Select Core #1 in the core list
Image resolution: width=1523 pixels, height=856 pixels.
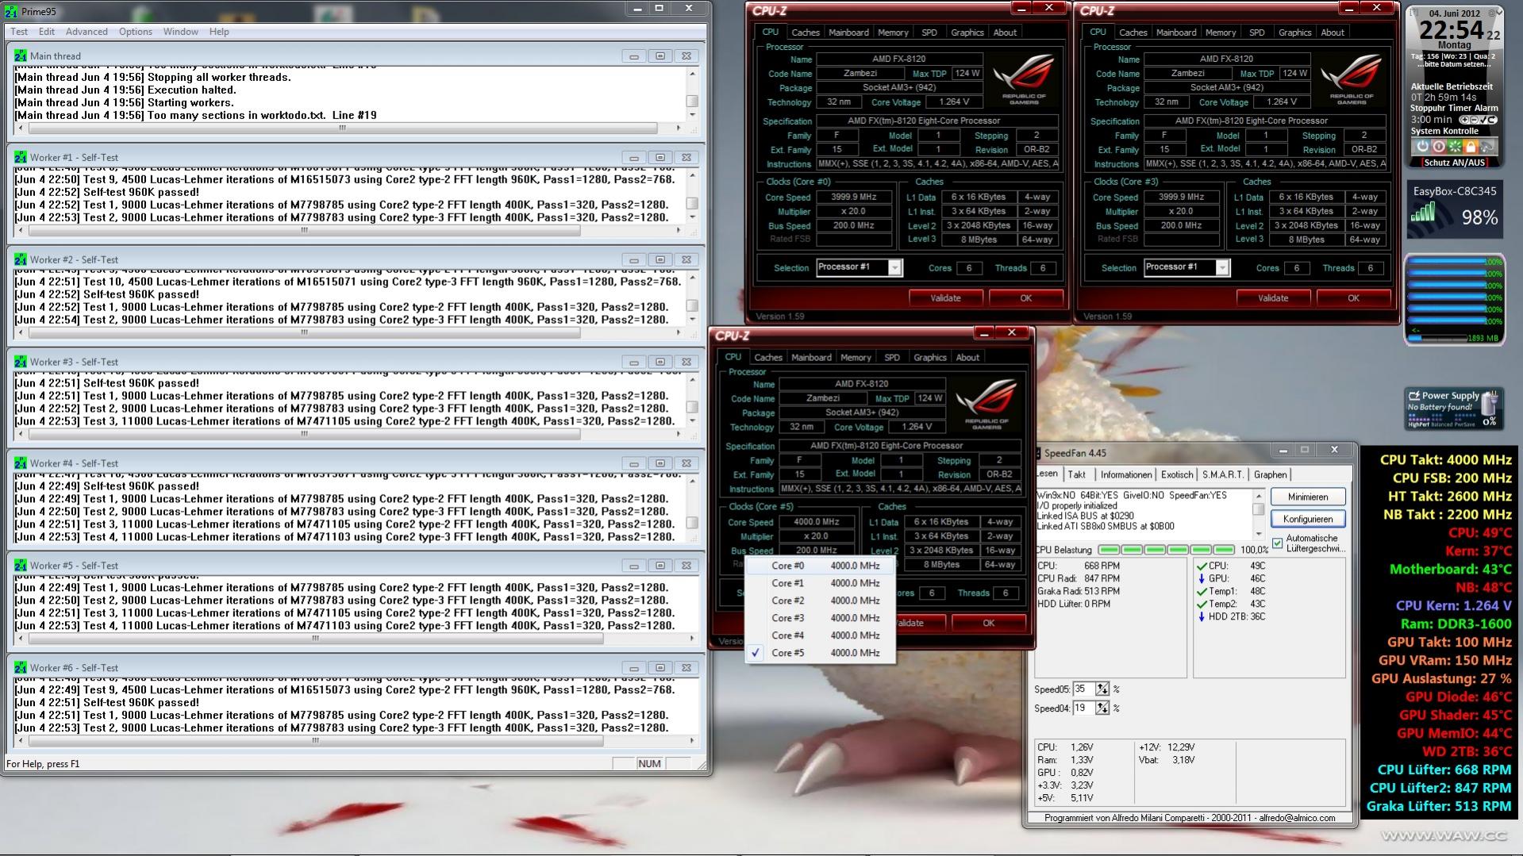click(821, 583)
